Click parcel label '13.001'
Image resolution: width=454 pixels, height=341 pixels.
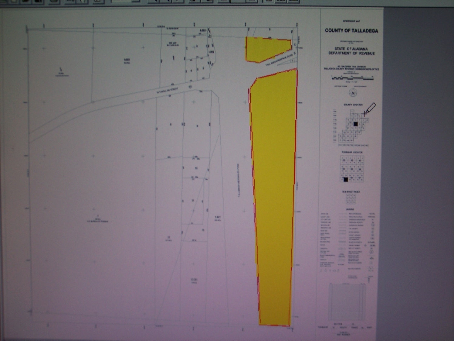click(x=194, y=280)
